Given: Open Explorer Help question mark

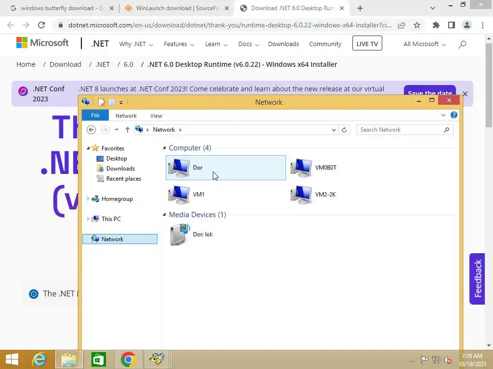Looking at the screenshot, I should coord(454,115).
